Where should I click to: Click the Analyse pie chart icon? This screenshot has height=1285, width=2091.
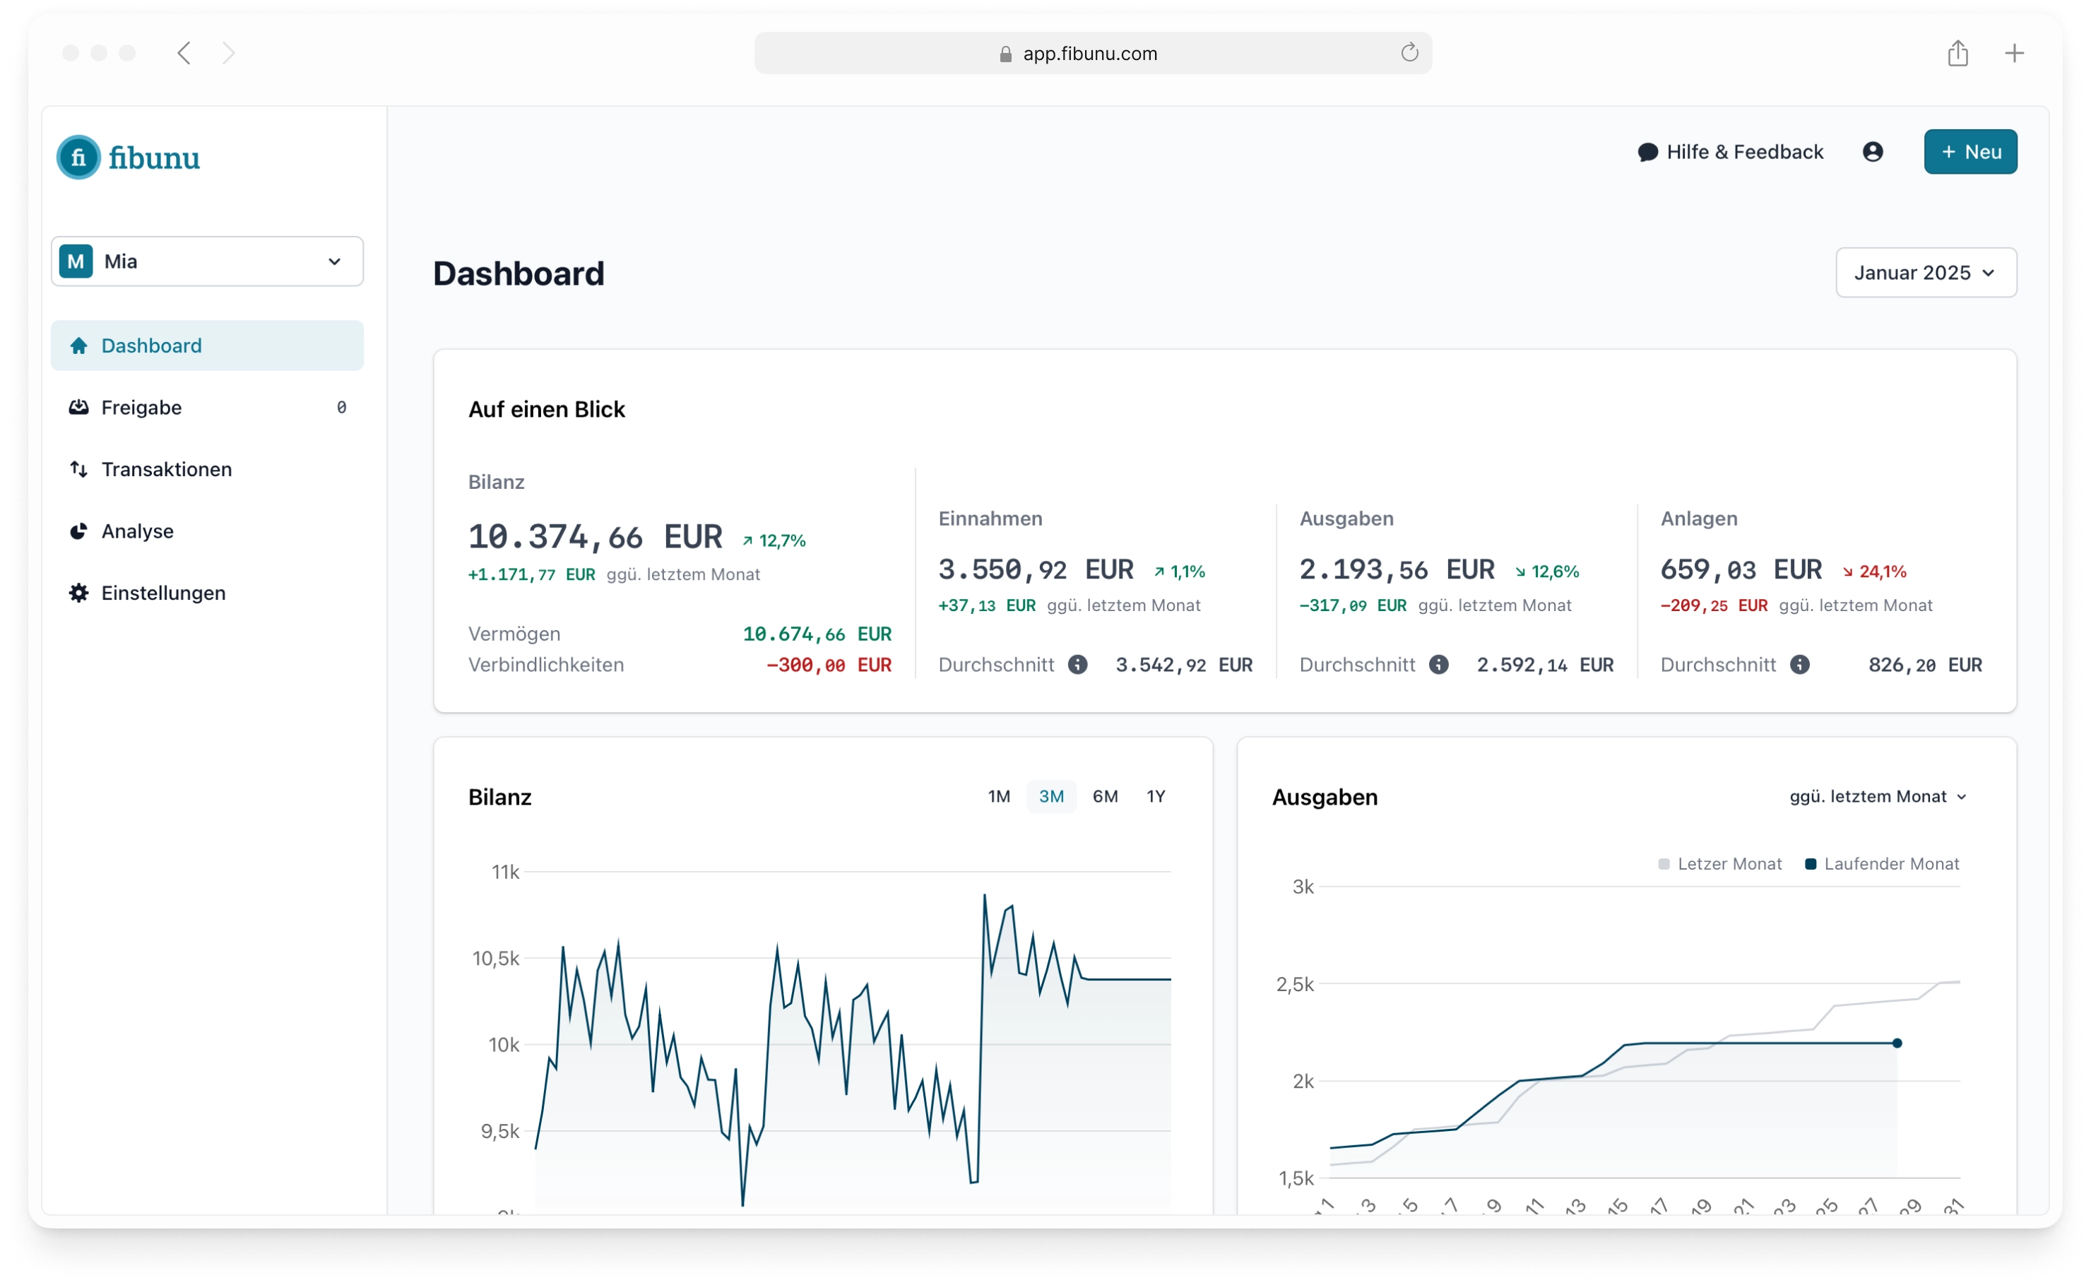[79, 532]
